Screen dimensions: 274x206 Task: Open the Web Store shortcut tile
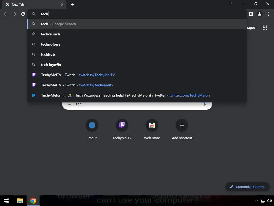click(152, 130)
